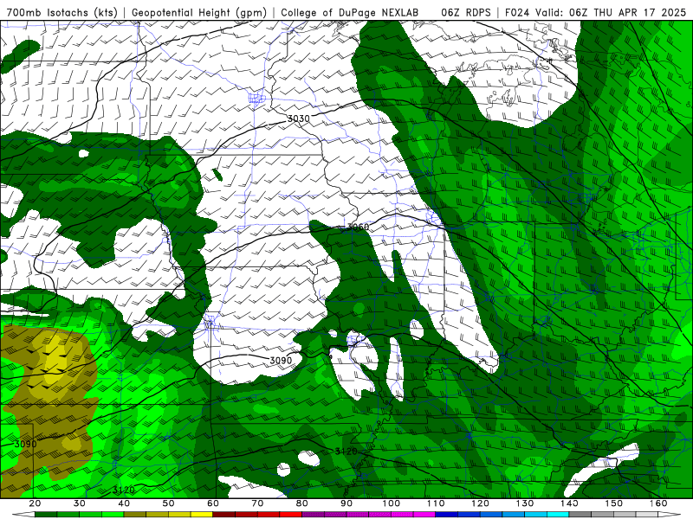Screen dimensions: 693x519
Task: Pick the bright red swatch just below 80
Action: coord(291,515)
